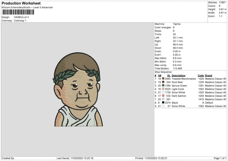
Task: Click the 'EndX:' label
Action: point(158,51)
